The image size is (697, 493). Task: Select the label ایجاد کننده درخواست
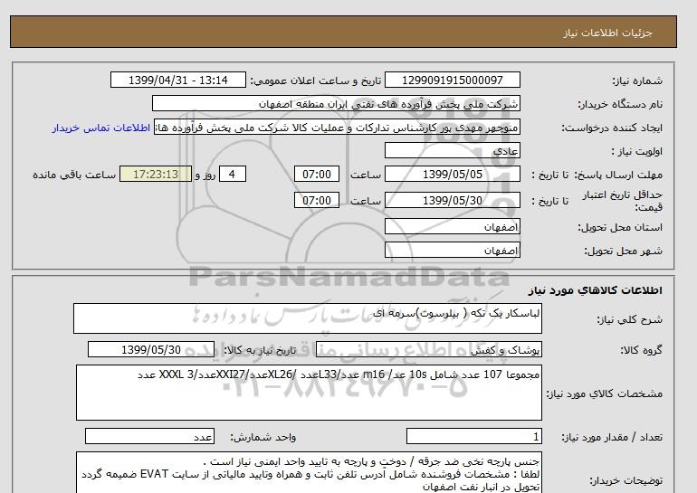(x=612, y=128)
